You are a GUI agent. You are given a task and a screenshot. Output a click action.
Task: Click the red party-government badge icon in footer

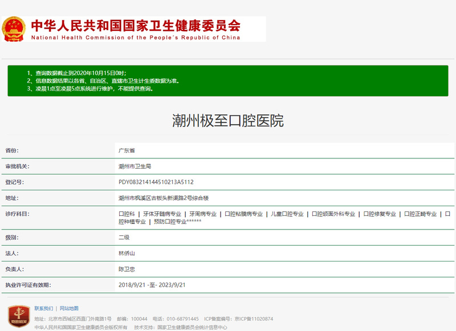coord(19,316)
